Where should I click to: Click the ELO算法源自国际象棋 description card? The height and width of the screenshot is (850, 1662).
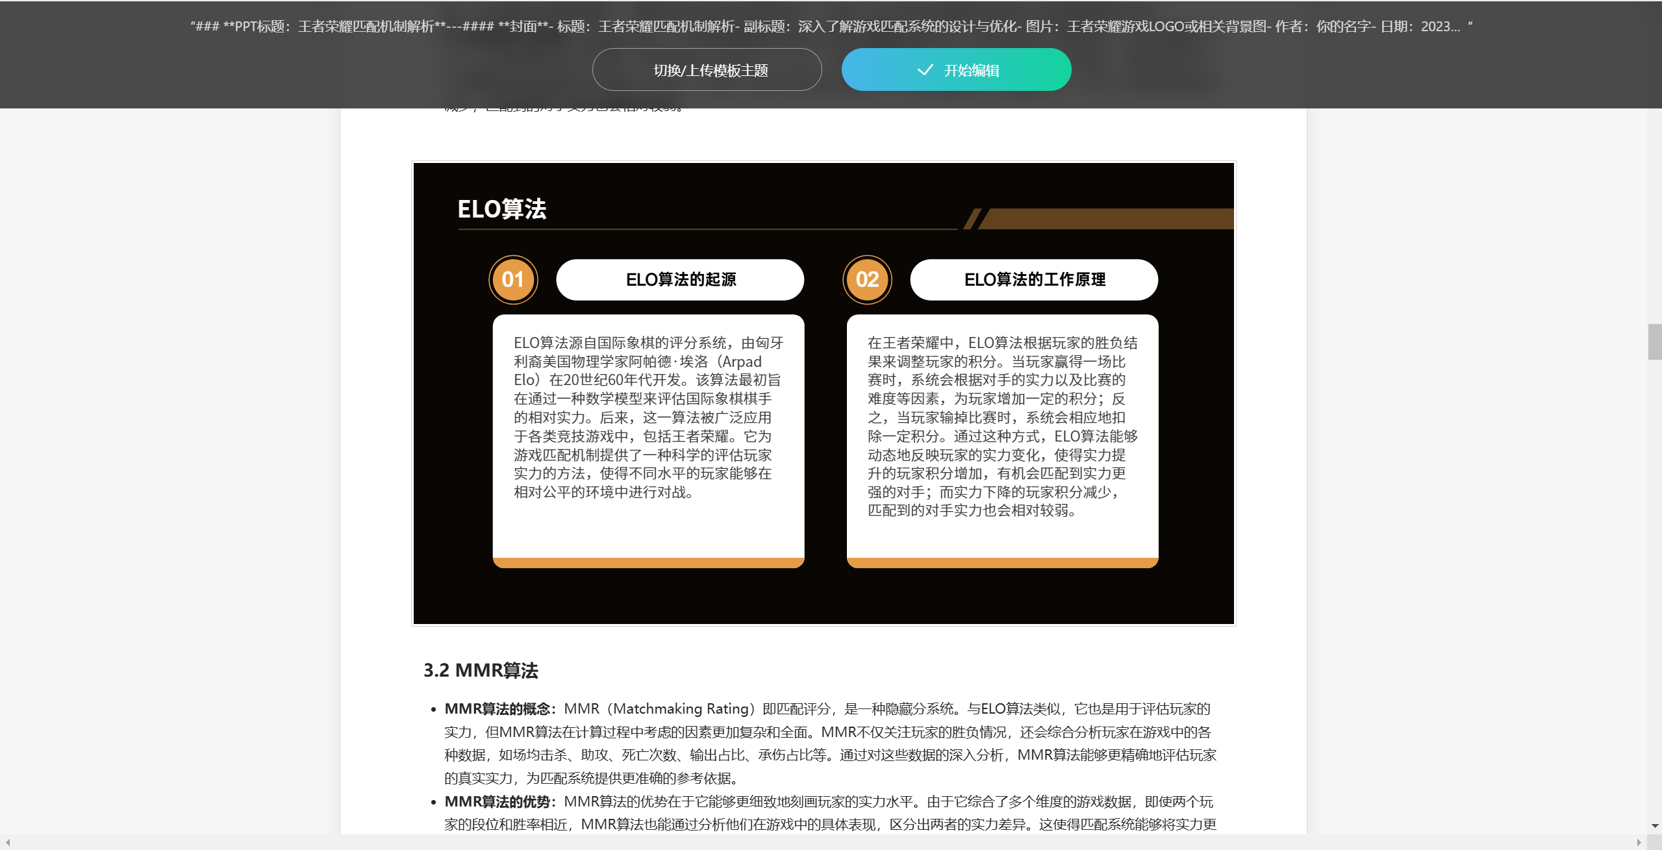click(648, 441)
